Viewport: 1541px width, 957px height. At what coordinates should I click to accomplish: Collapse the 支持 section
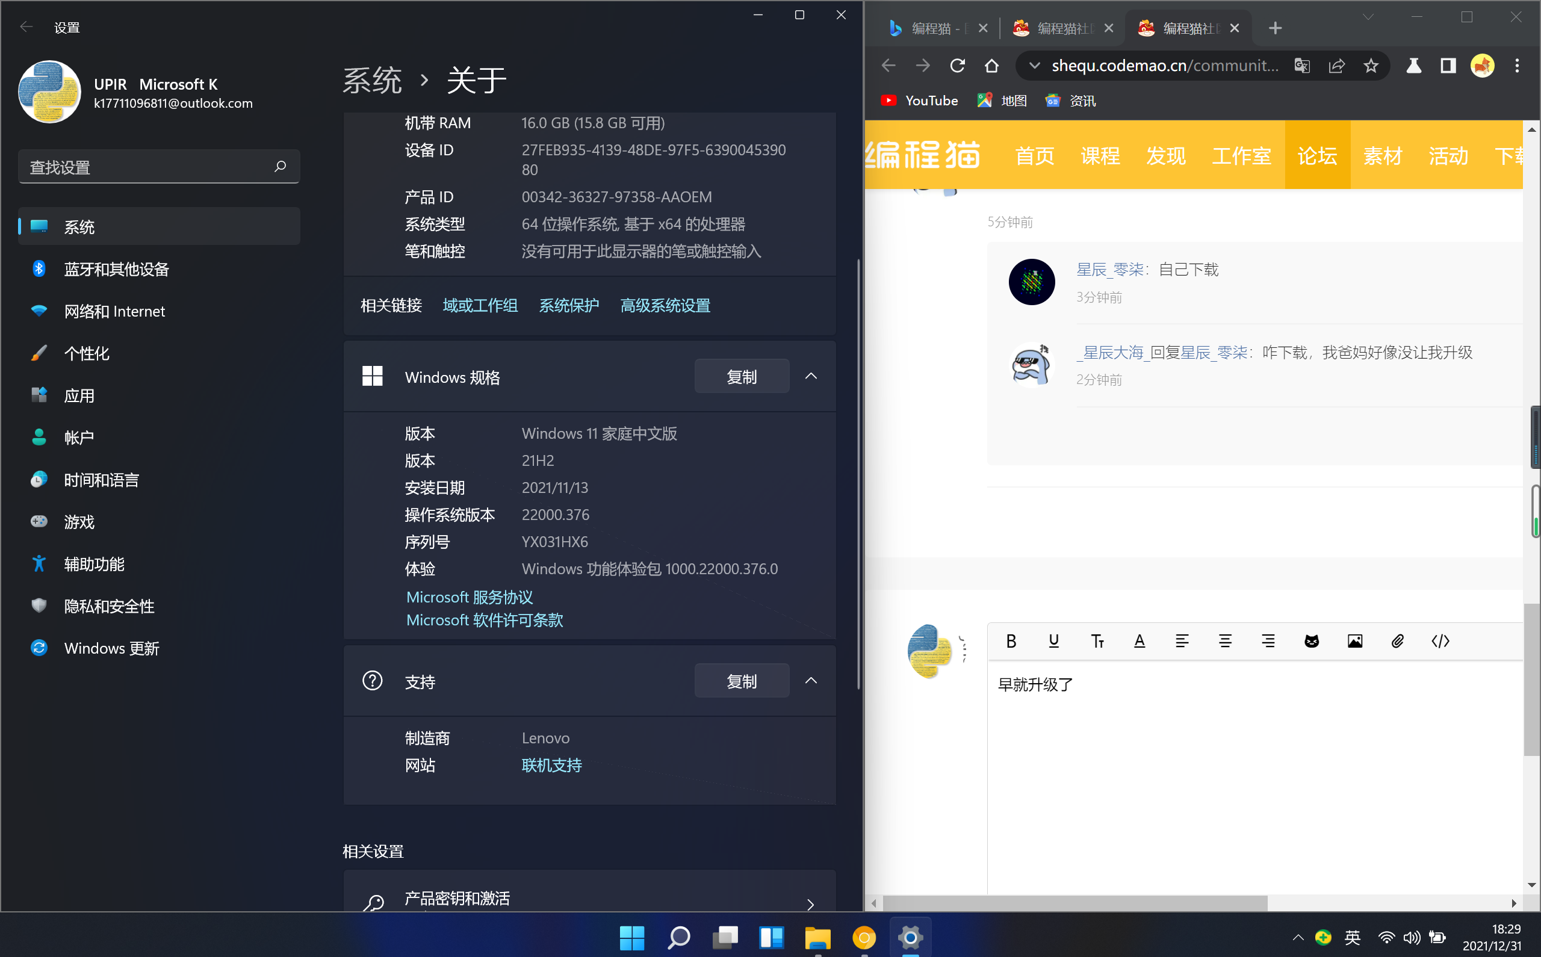(x=811, y=681)
